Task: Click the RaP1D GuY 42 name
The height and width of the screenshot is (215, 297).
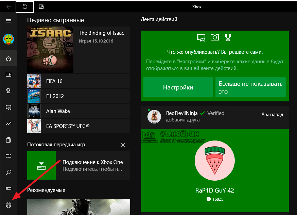Action: (x=215, y=191)
